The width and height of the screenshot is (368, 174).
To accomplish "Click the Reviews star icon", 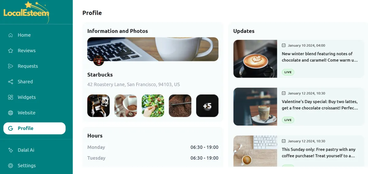I will point(10,51).
